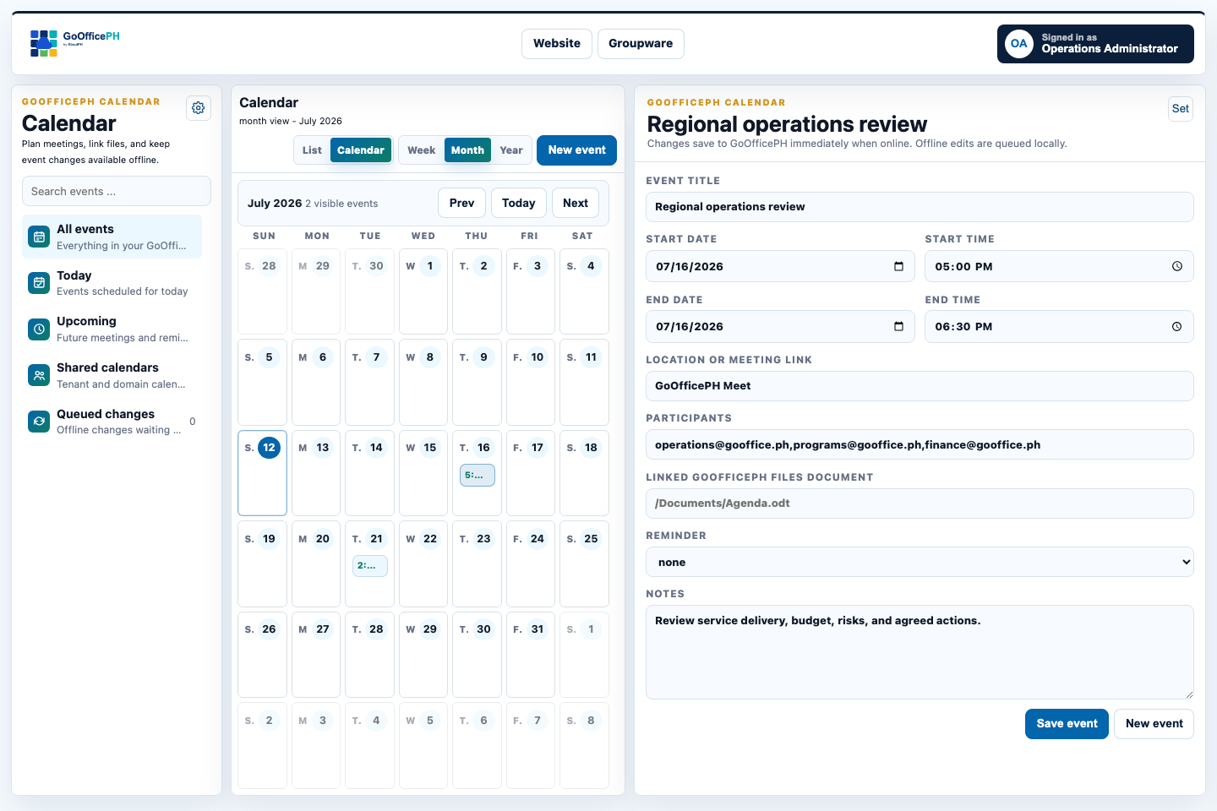Select Sunday June 28 cell

263,291
